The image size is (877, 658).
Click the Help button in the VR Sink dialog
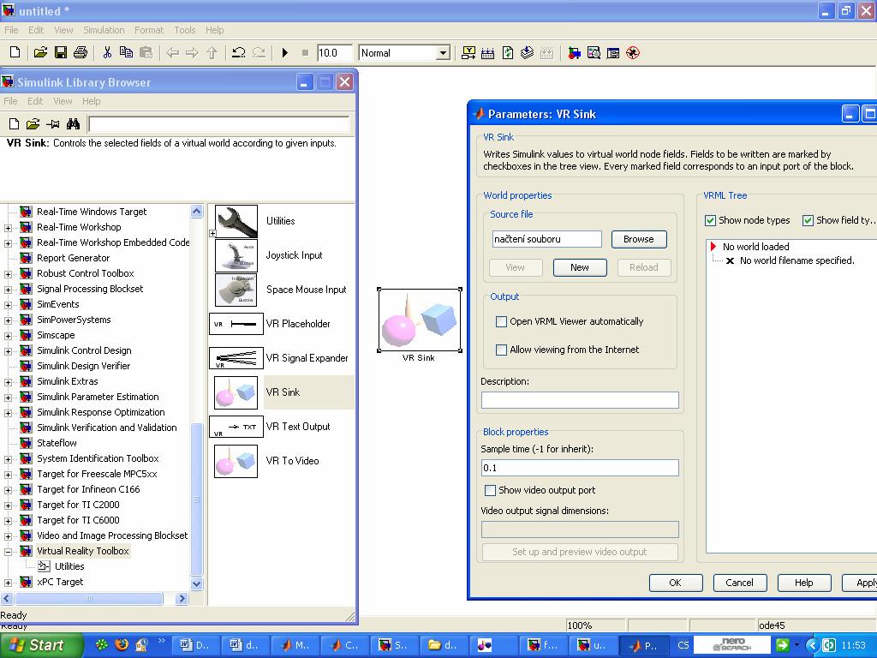point(803,583)
